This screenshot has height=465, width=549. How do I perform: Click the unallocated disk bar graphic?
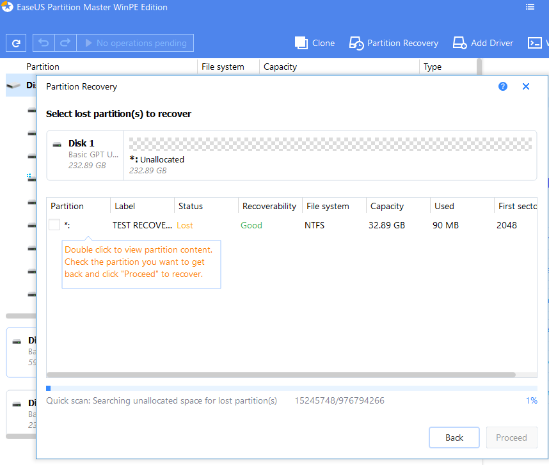[x=330, y=144]
